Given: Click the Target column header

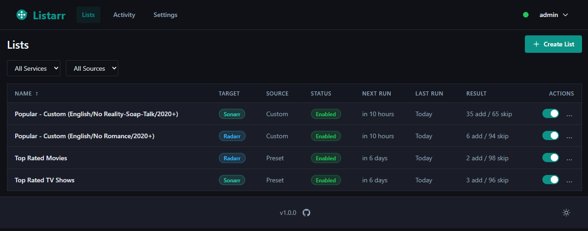Looking at the screenshot, I should [x=229, y=93].
